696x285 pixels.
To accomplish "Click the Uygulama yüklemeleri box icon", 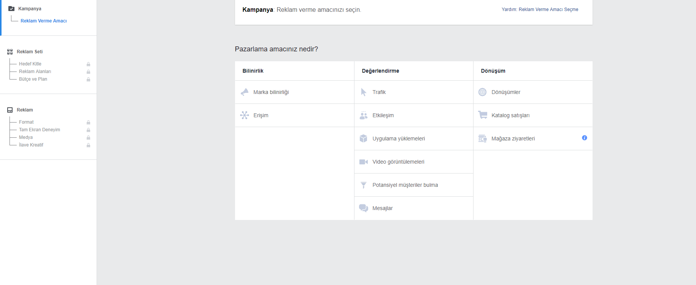I will click(x=364, y=139).
